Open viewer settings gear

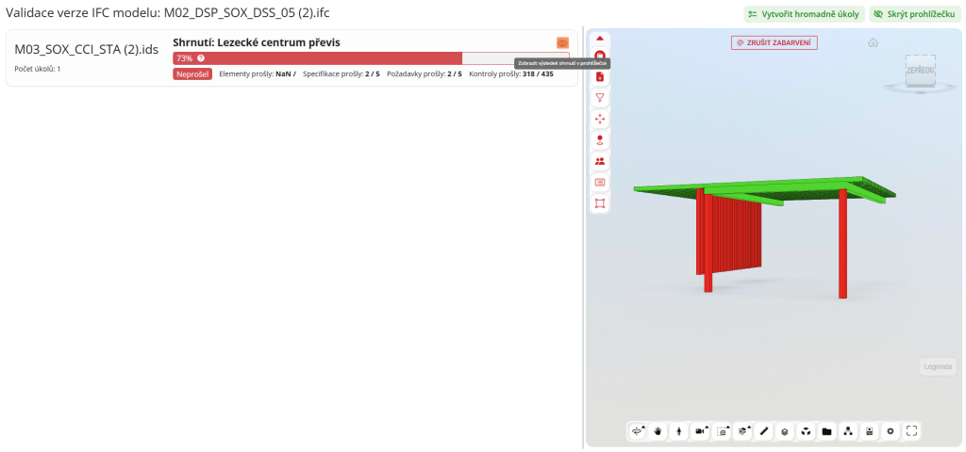(x=890, y=431)
